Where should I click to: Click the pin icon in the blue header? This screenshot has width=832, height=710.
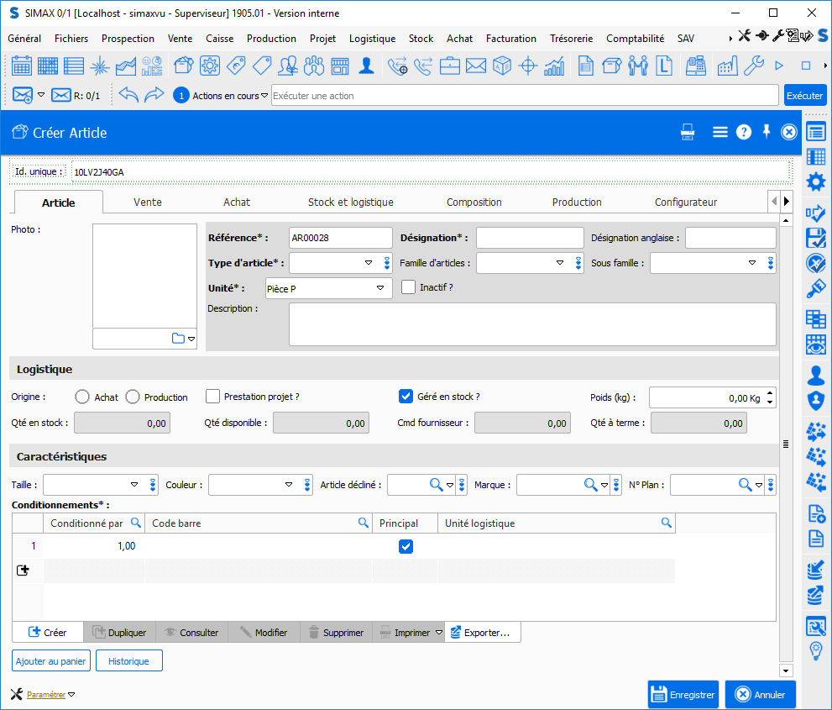coord(766,131)
